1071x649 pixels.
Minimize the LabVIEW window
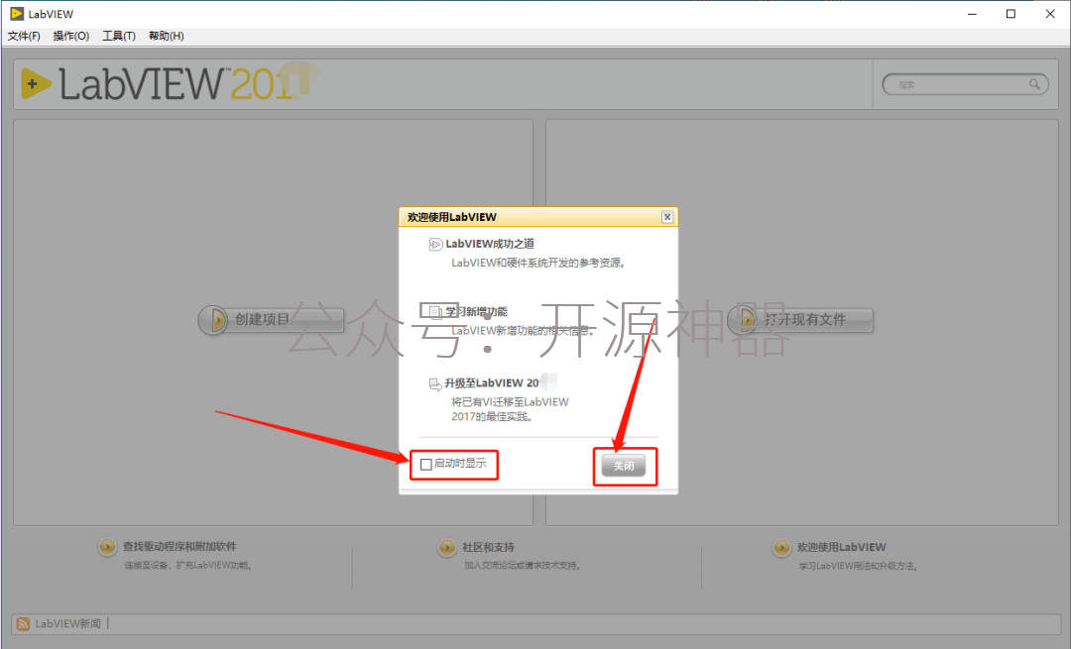[x=972, y=14]
